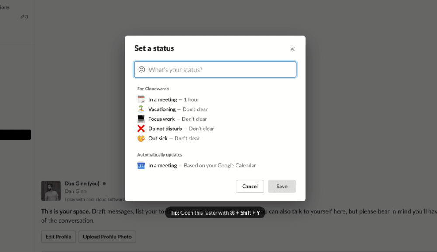Viewport: 437px width, 252px height.
Task: Select the sick face emoji for Out sick
Action: (141, 138)
